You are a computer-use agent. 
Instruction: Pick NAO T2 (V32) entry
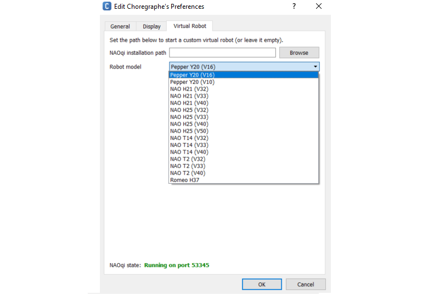[x=244, y=159]
